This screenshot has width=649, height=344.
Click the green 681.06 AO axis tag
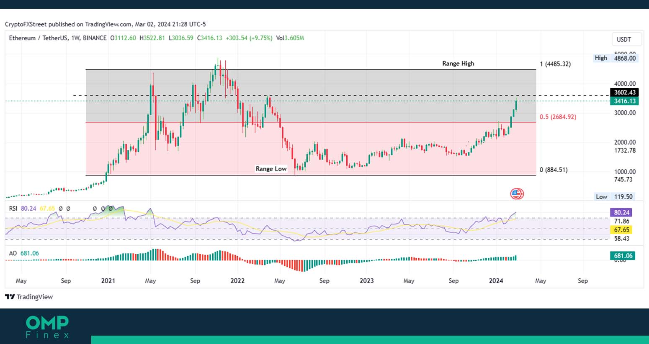pos(623,256)
